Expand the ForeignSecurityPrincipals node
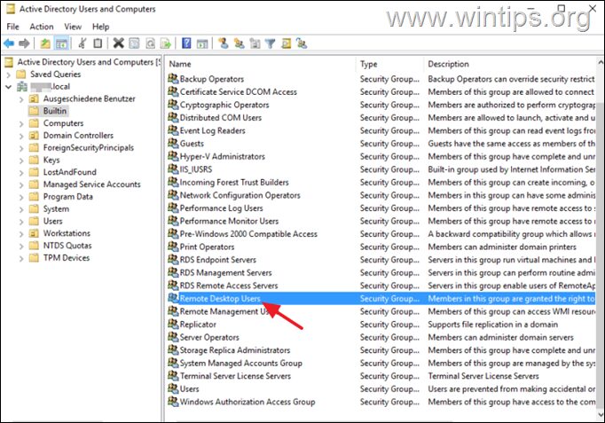605x423 pixels. pos(21,148)
